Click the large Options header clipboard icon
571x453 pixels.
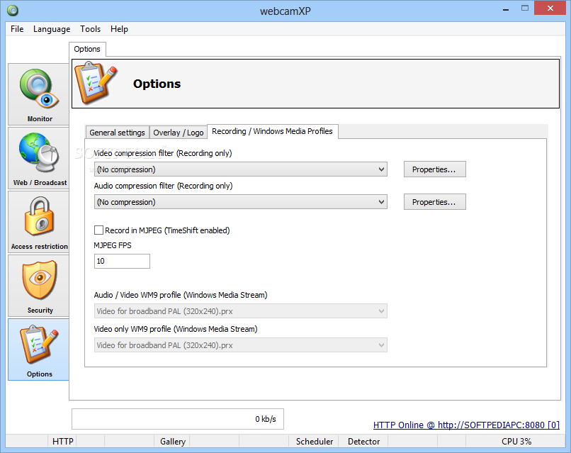[96, 83]
